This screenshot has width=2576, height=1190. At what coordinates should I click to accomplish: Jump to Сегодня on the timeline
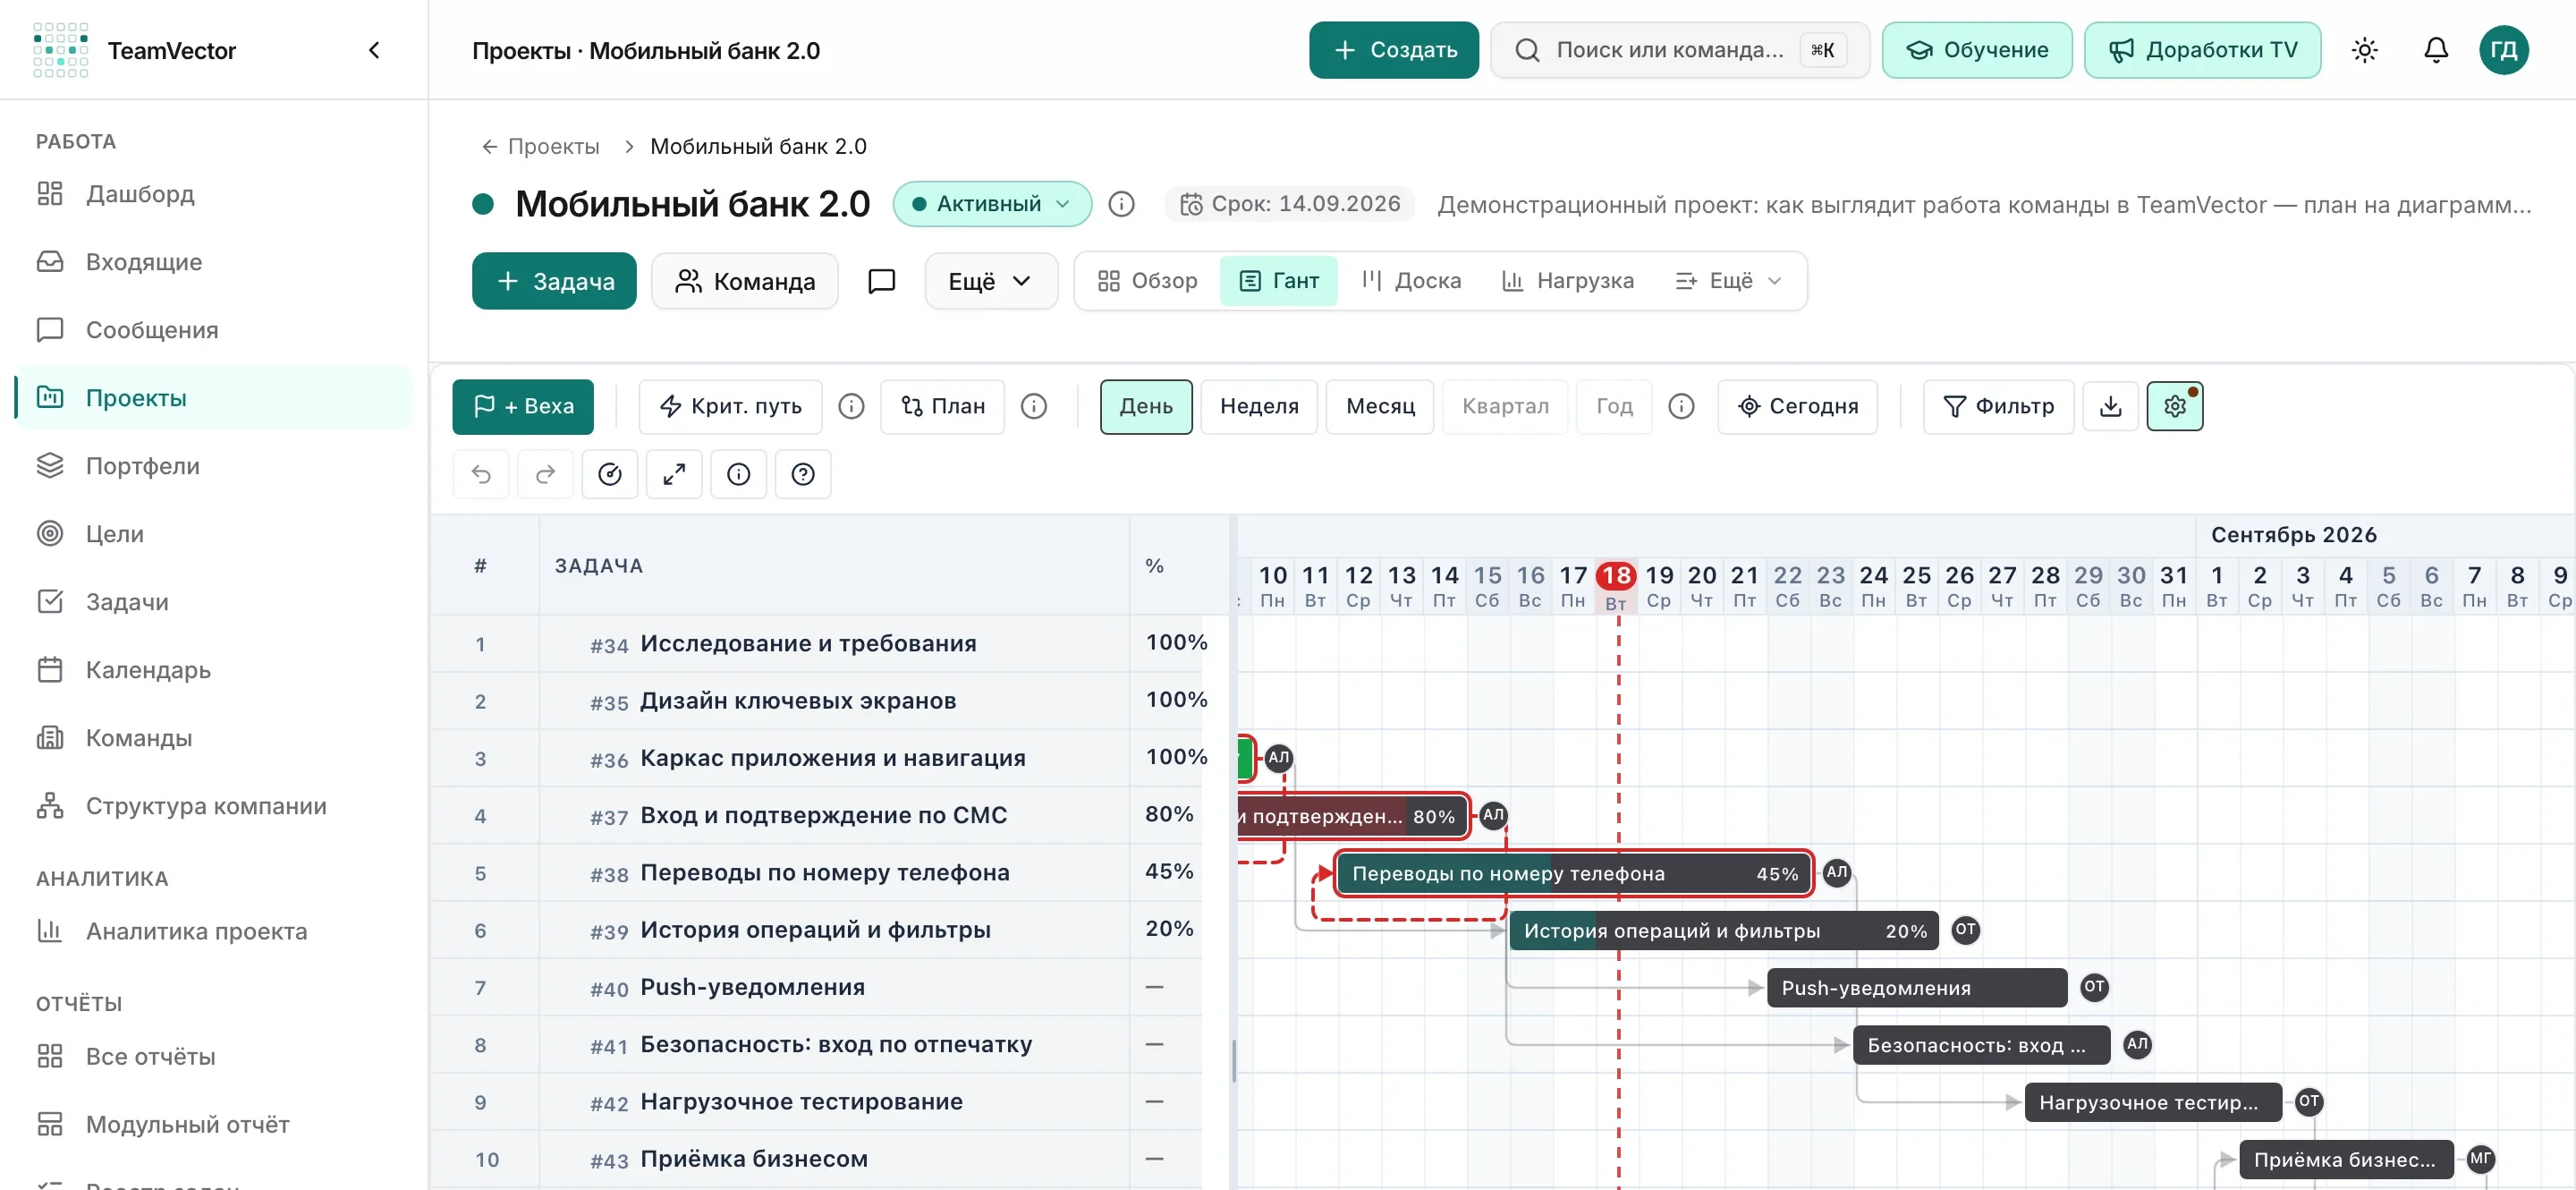(x=1797, y=406)
